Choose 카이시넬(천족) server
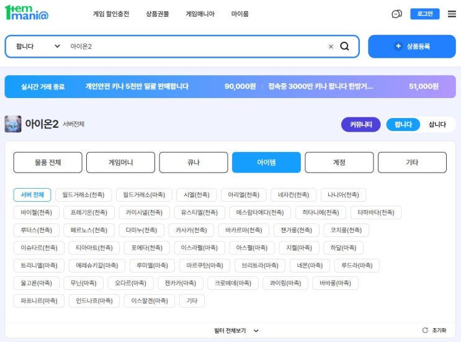This screenshot has height=342, width=461. [x=144, y=212]
